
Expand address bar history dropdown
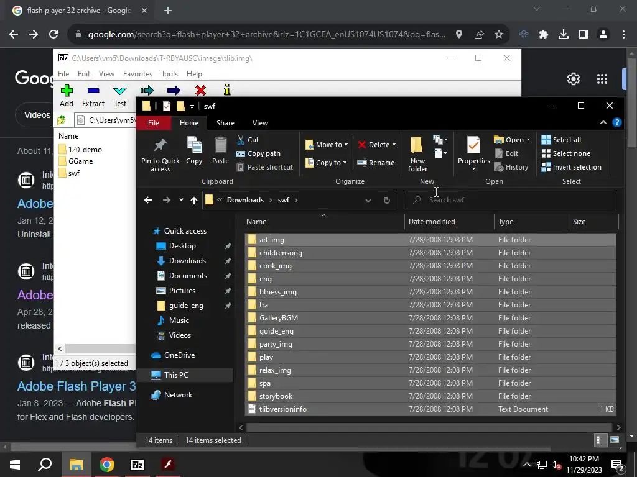tap(368, 200)
